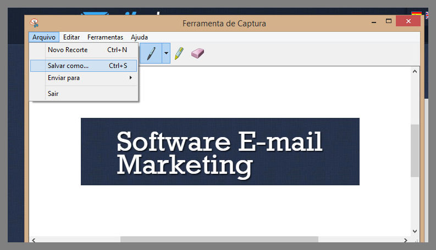436x250 pixels.
Task: Click the captured Software E-mail Marketing image
Action: 220,152
